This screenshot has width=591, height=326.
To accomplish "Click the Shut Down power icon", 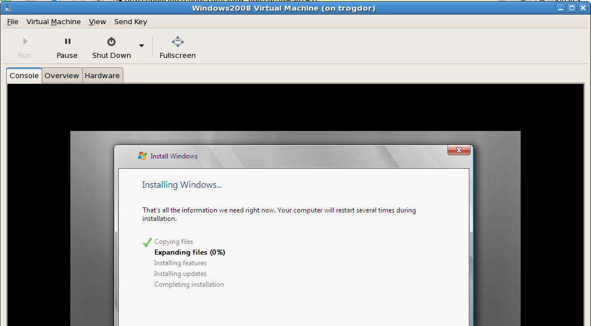I will tap(111, 42).
